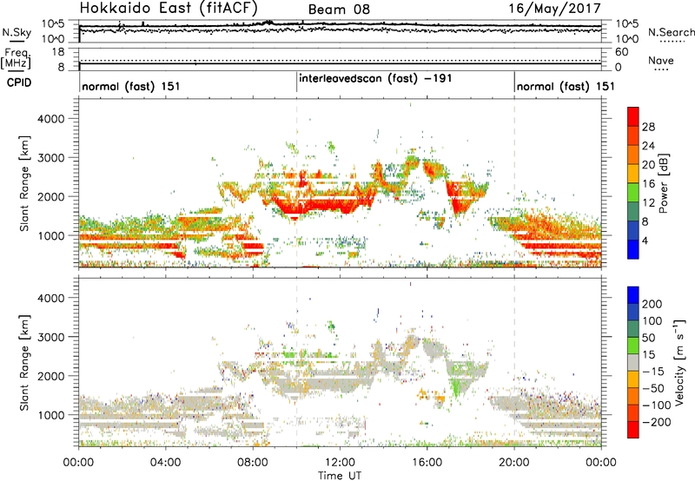Select the 'N.Sky' legend label
Viewport: 695px width, 481px height.
coord(17,32)
